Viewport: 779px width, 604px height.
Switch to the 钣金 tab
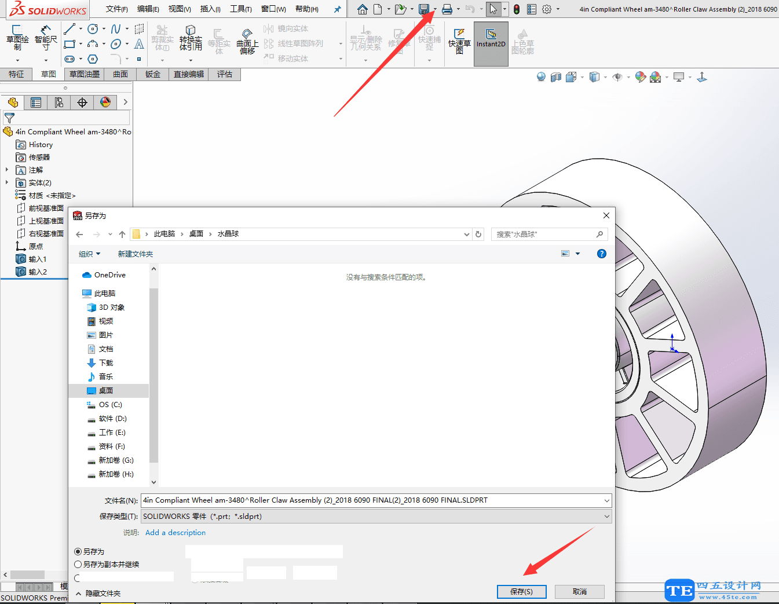pyautogui.click(x=153, y=74)
